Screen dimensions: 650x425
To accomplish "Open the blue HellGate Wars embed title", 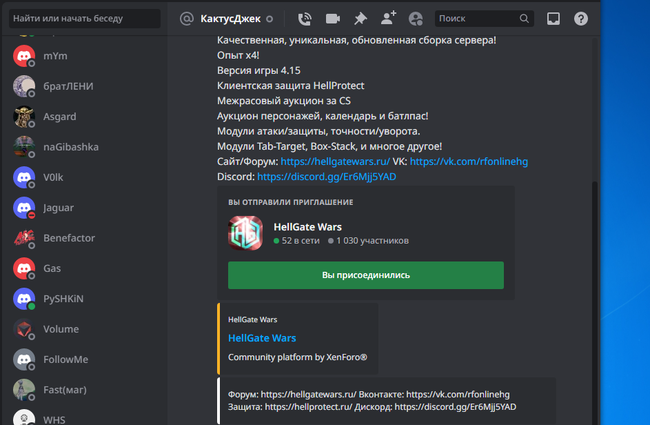I will (x=262, y=338).
